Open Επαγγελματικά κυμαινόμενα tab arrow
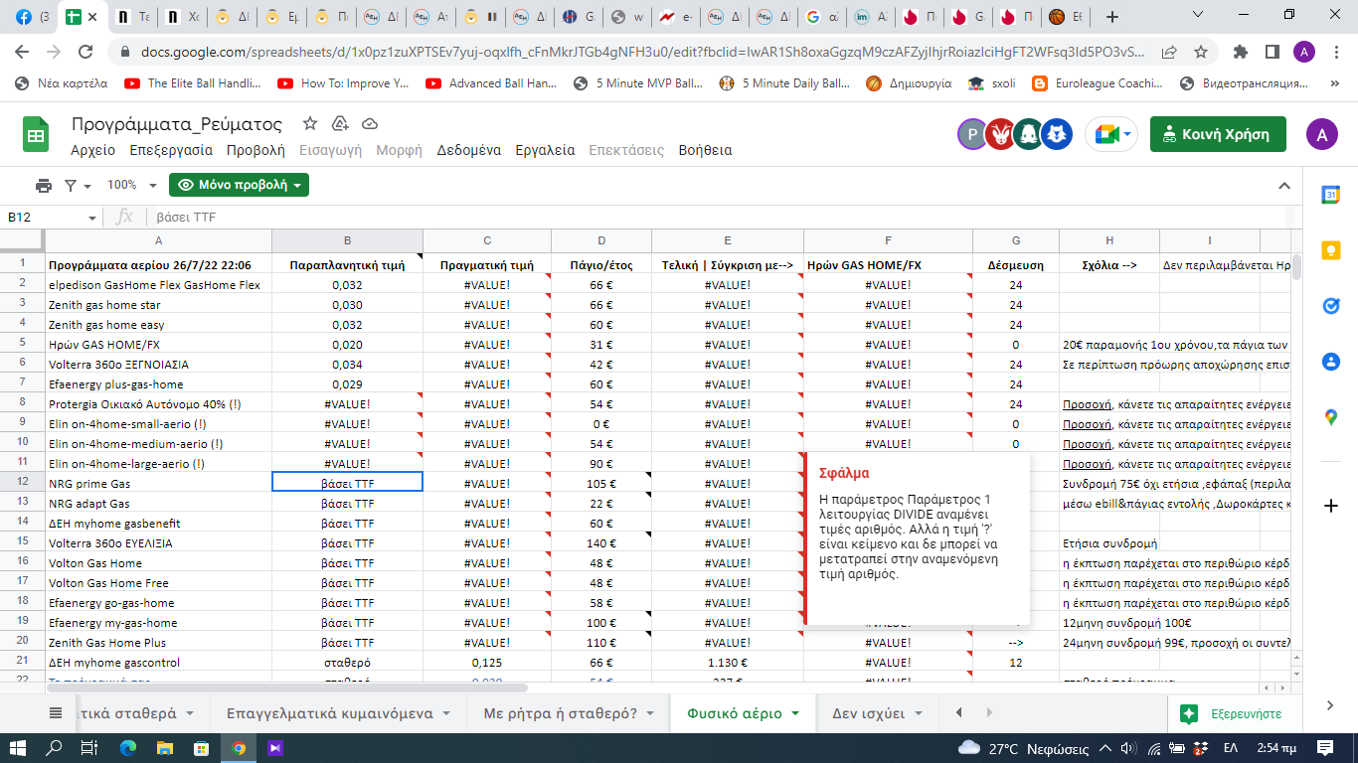 click(x=446, y=713)
